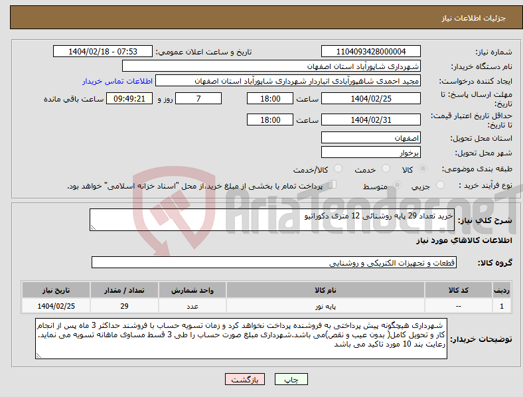The width and height of the screenshot is (523, 397).
Task: Click table need date cell 1404/02/25
Action: pos(56,306)
